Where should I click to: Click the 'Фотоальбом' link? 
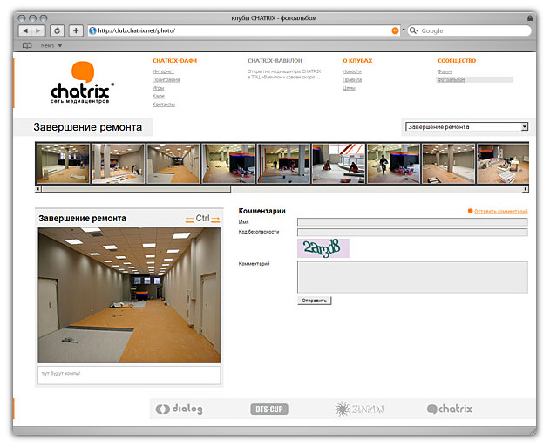coord(452,80)
